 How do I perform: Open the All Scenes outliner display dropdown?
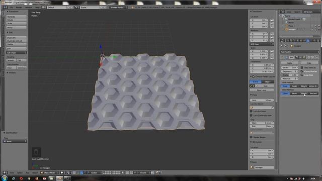[x=311, y=12]
